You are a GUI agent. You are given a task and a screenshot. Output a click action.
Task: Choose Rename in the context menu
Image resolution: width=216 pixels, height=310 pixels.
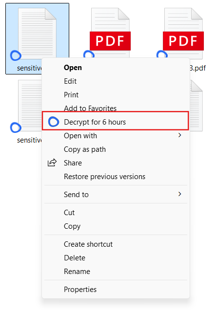(x=77, y=272)
